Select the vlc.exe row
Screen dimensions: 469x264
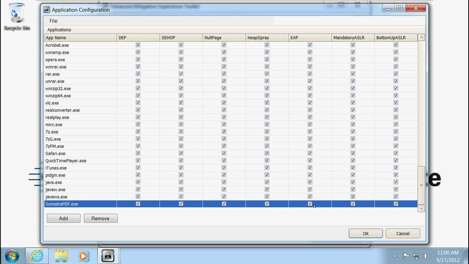[231, 103]
